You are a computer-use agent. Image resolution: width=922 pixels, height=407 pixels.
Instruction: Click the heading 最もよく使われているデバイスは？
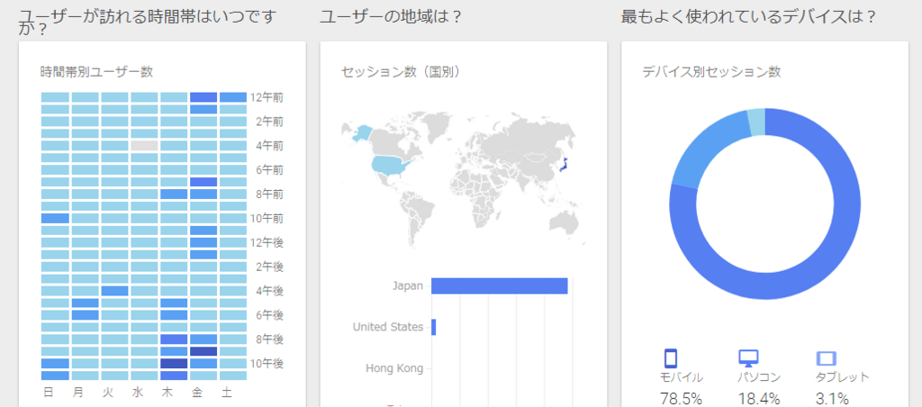(748, 16)
